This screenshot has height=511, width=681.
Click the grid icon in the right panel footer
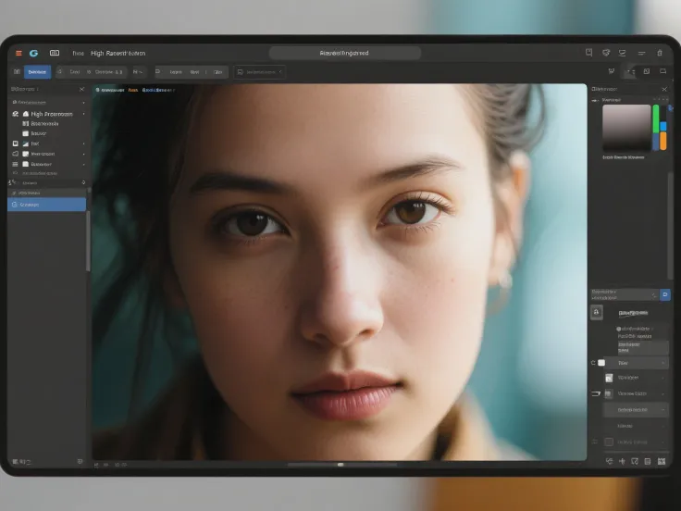pos(662,461)
